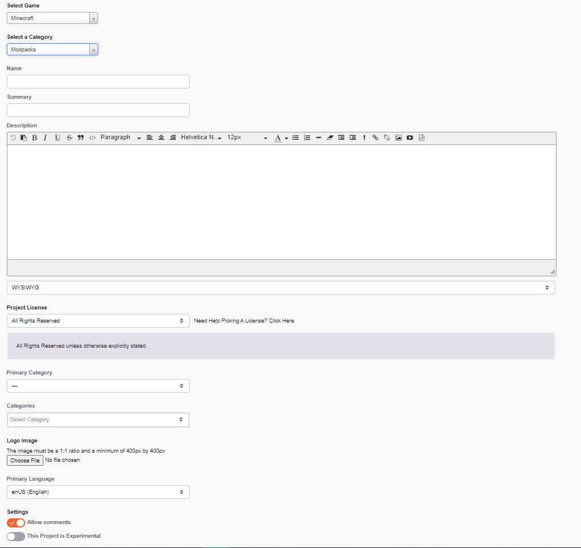
Task: Insert a bulleted list
Action: point(295,138)
